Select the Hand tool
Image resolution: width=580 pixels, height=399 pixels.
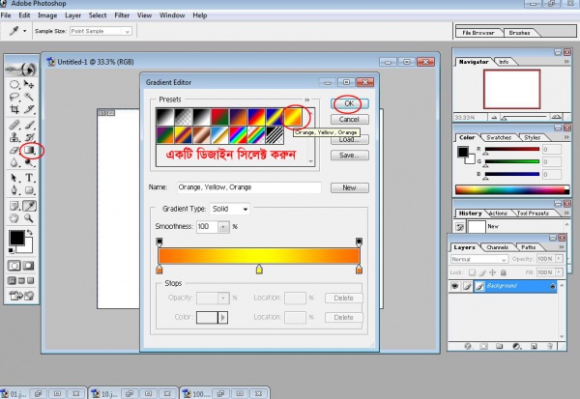pyautogui.click(x=14, y=218)
